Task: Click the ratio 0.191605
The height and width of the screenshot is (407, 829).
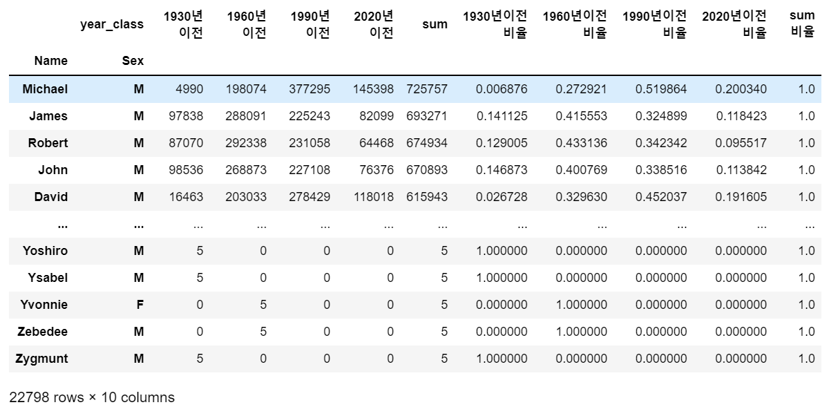Action: click(741, 197)
